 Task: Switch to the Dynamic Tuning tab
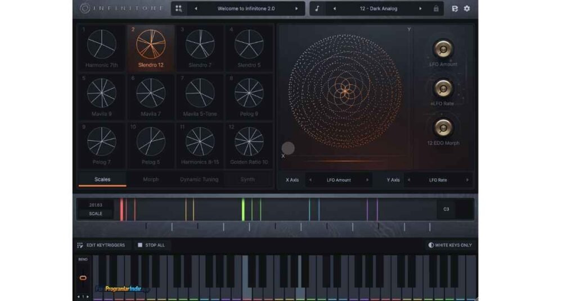point(199,179)
